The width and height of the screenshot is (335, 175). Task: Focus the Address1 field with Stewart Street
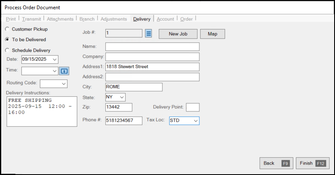click(x=152, y=66)
